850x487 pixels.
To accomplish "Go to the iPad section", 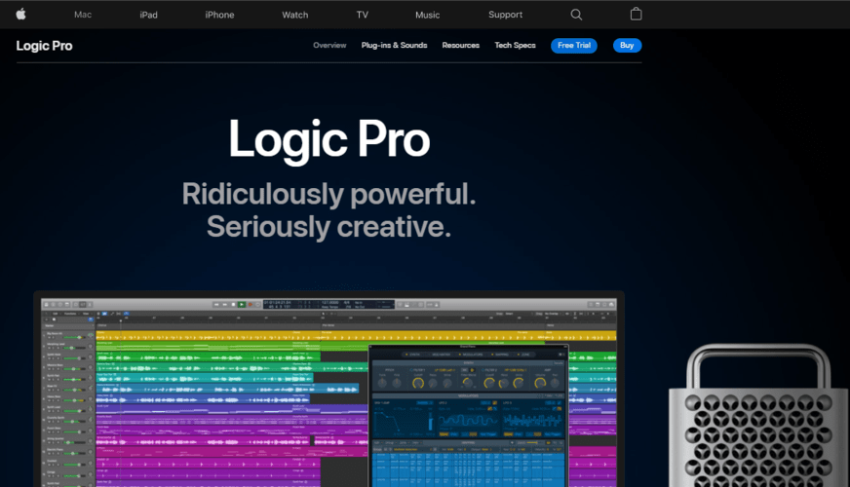I will coord(148,15).
